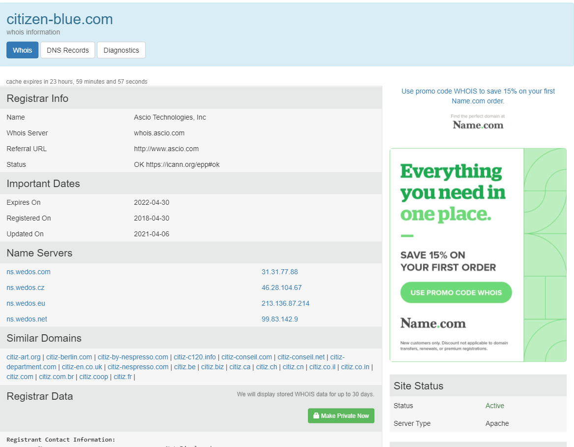Click the Registrar Info section heading

pos(37,98)
